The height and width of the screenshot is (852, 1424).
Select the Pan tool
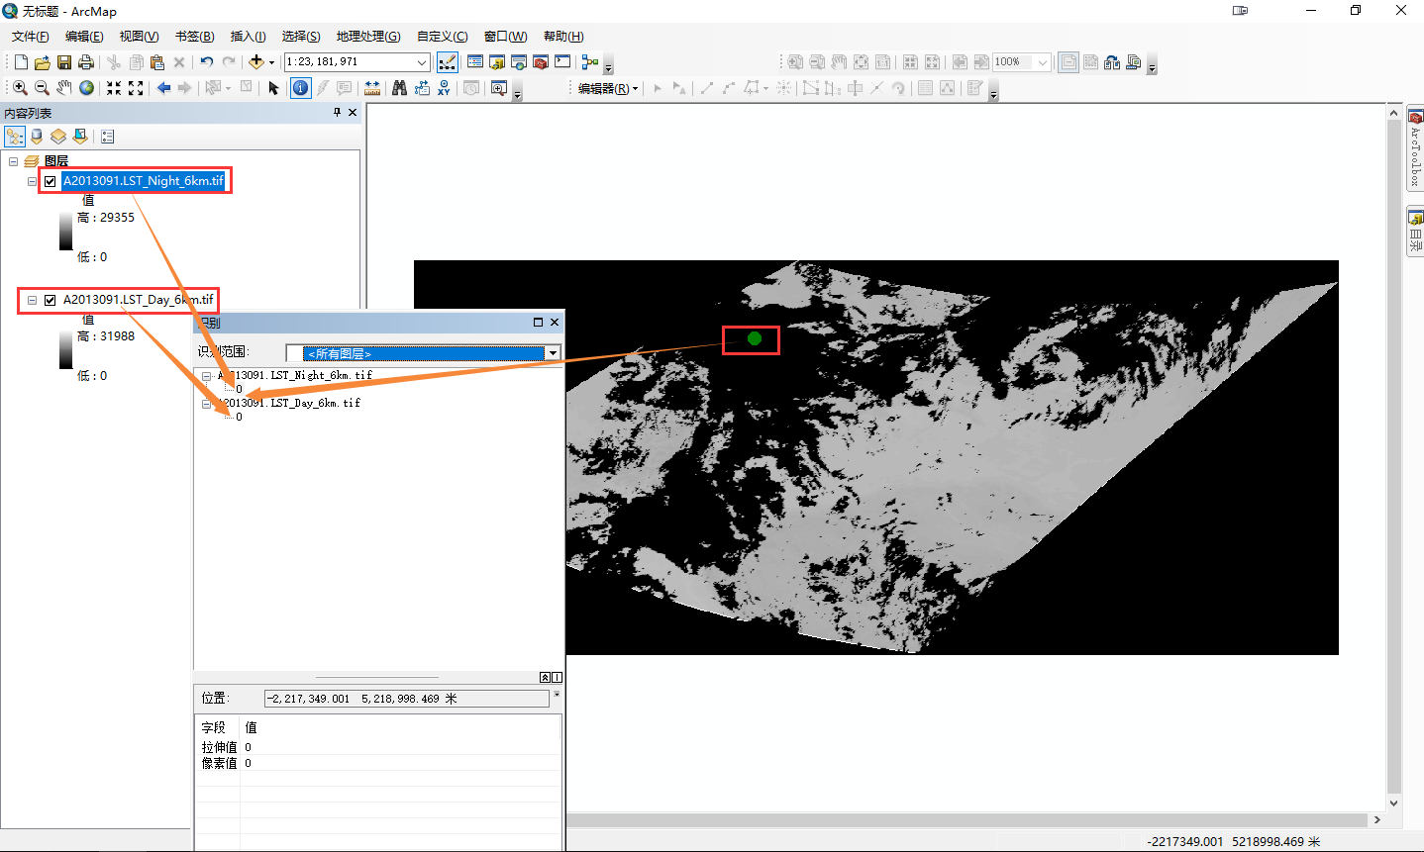(x=63, y=87)
